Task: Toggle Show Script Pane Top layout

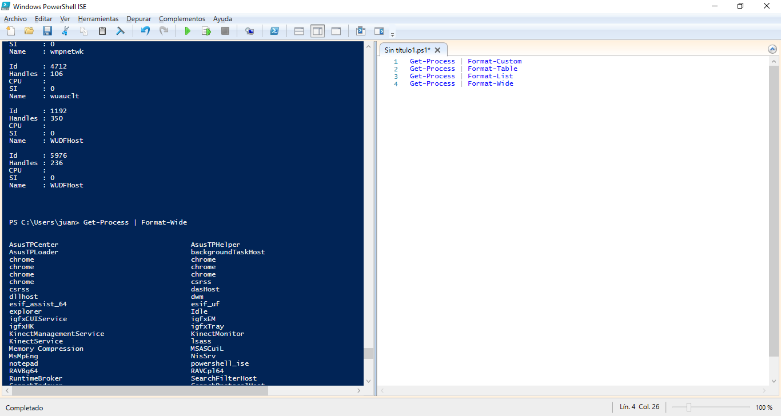Action: coord(298,31)
